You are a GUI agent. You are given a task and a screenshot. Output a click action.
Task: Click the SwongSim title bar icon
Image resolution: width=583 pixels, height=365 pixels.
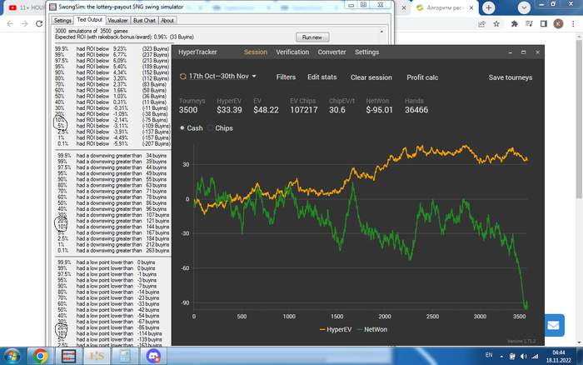point(53,7)
